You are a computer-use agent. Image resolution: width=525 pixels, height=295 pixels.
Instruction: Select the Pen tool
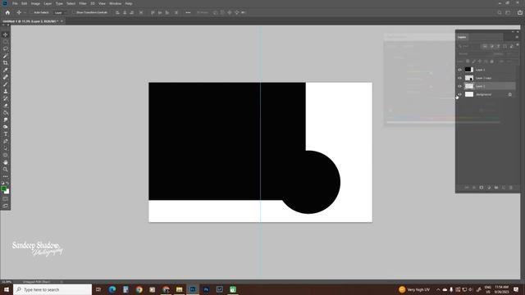(6, 141)
